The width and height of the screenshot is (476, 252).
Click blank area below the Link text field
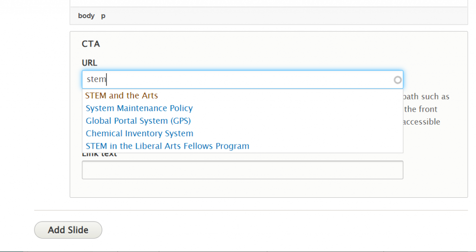pos(269,188)
